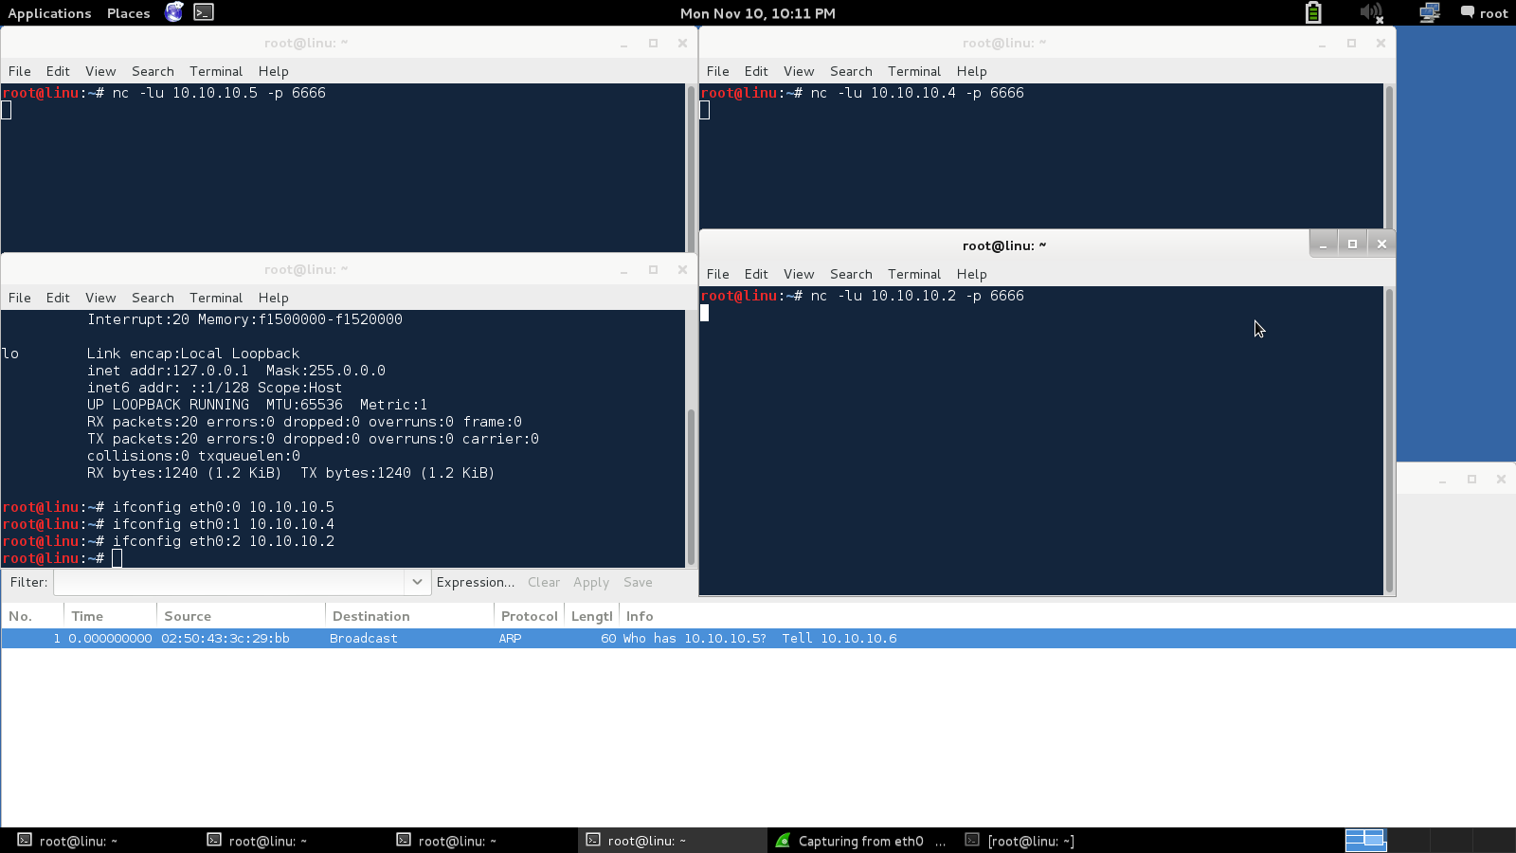The image size is (1516, 853).
Task: Switch to Capturing from eth0 taskbar item
Action: coord(860,841)
